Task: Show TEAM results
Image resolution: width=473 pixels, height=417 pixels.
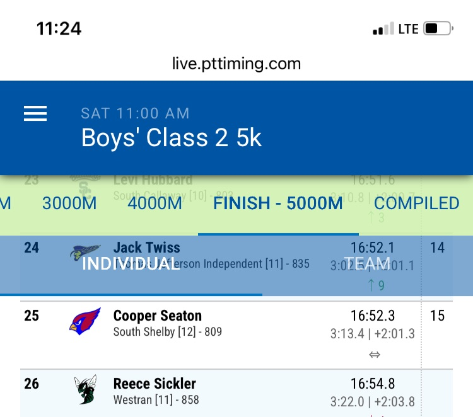Action: [368, 263]
